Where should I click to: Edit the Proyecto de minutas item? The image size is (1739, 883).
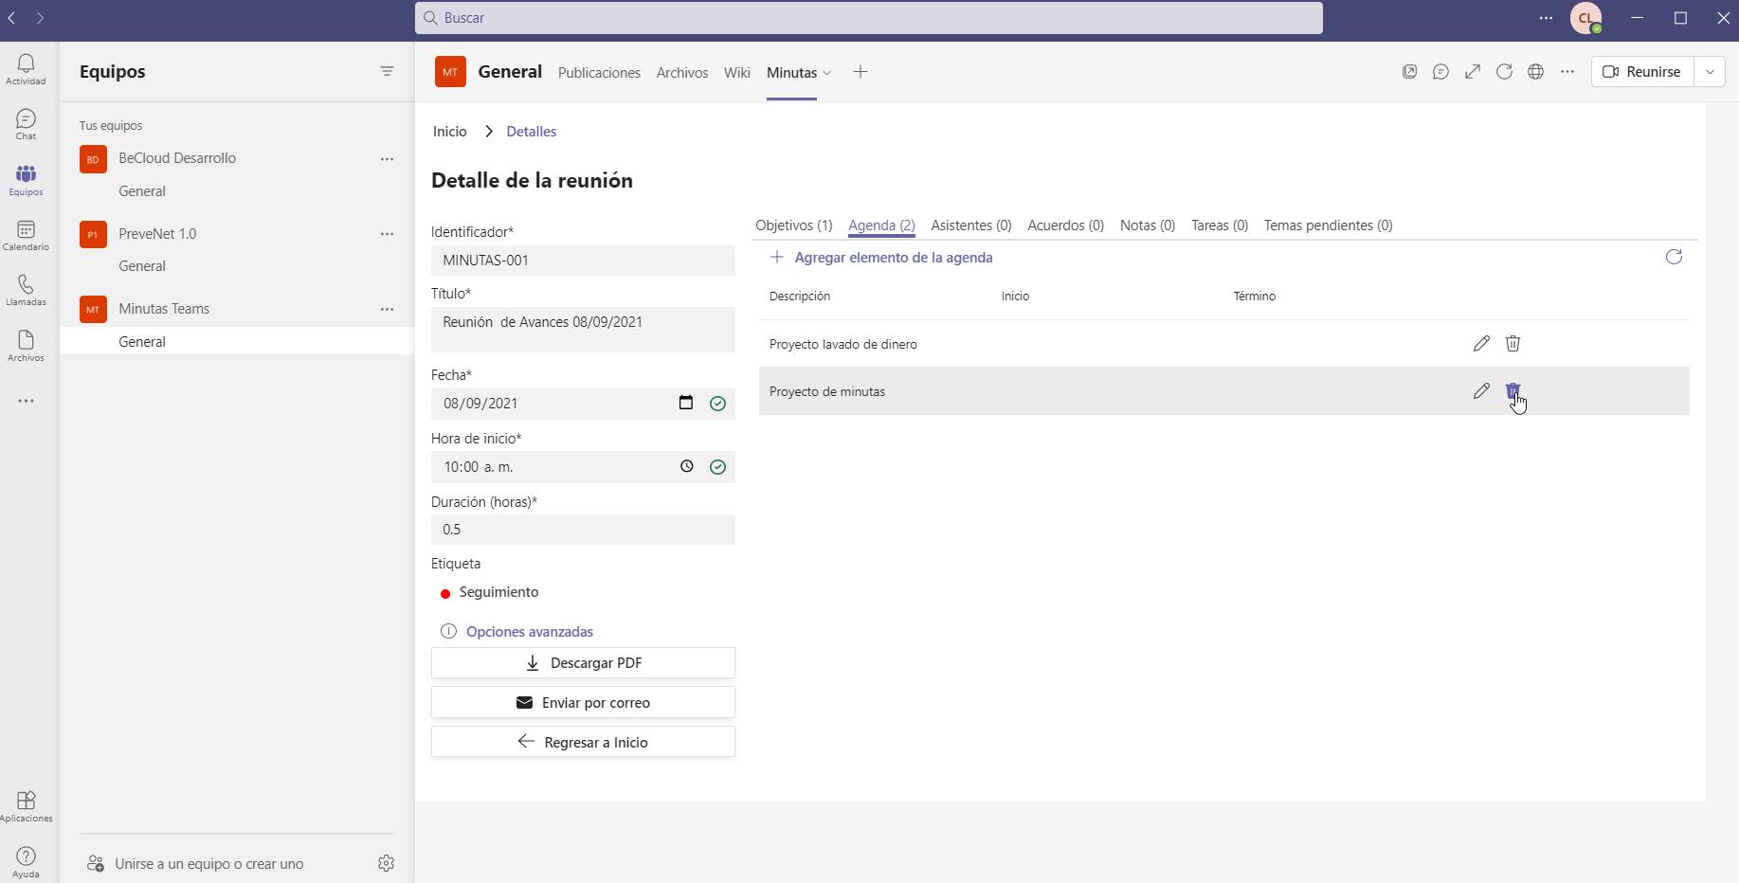click(x=1481, y=390)
